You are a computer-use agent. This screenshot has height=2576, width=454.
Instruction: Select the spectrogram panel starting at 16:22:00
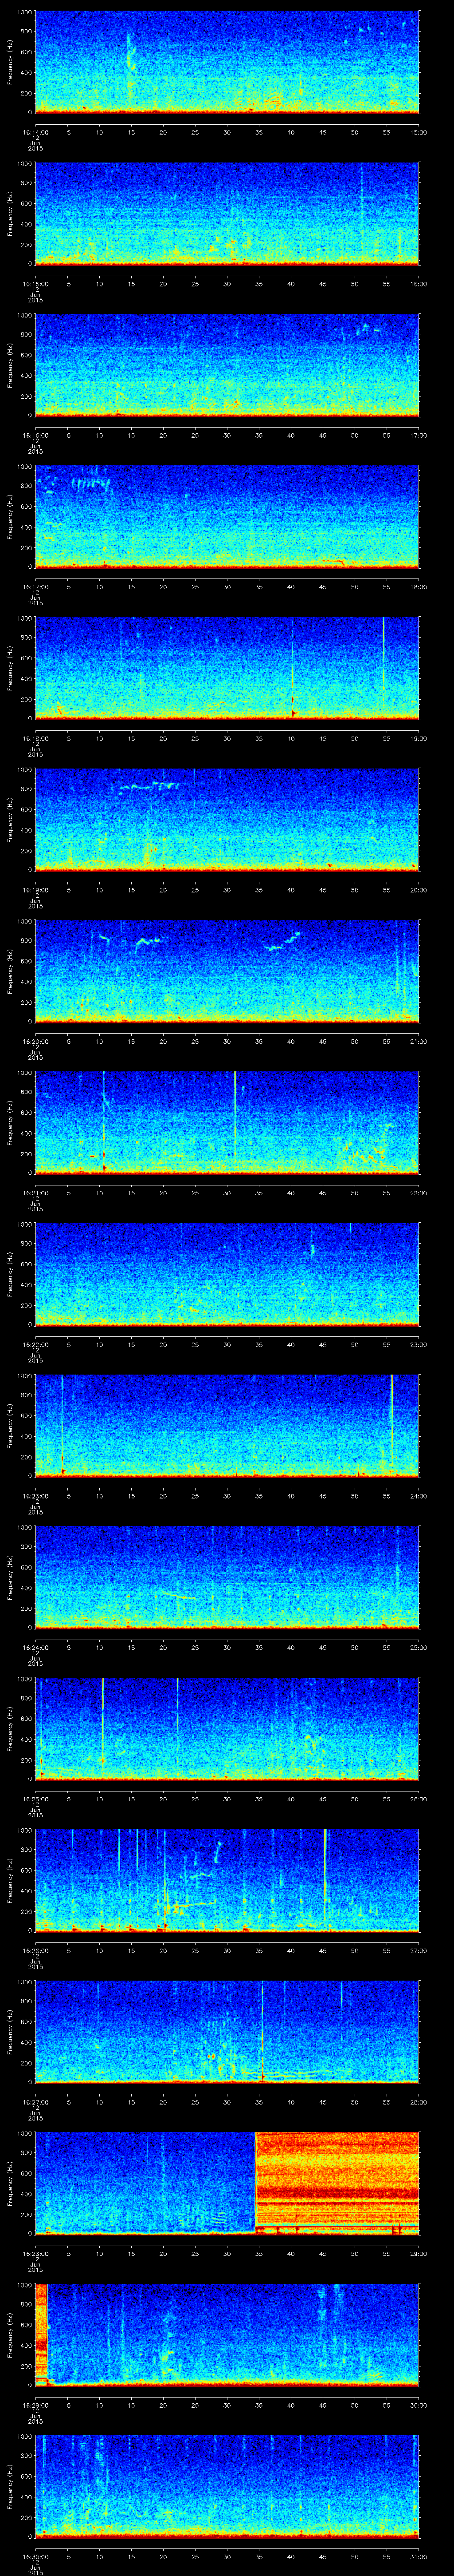(227, 1274)
